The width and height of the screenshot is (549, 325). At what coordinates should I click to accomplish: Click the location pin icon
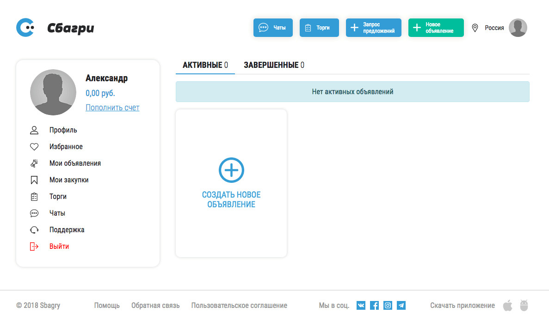475,28
